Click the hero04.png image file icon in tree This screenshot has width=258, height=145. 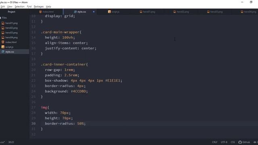pos(3,37)
